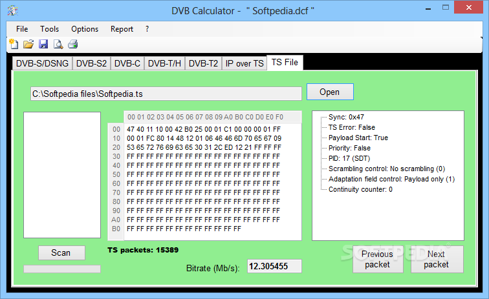Click the hex row at offset 70
Image resolution: width=489 pixels, height=299 pixels.
pyautogui.click(x=203, y=192)
